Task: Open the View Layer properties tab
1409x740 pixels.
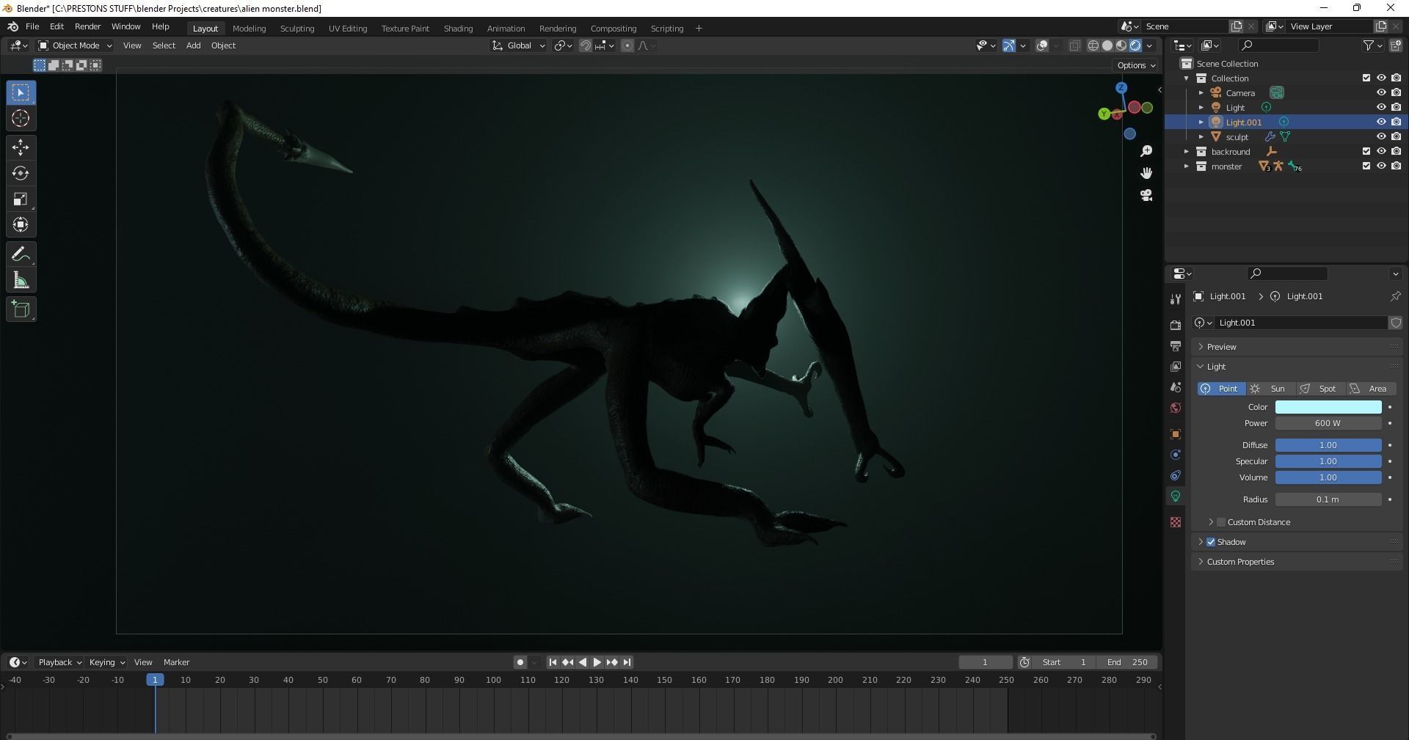Action: point(1176,366)
